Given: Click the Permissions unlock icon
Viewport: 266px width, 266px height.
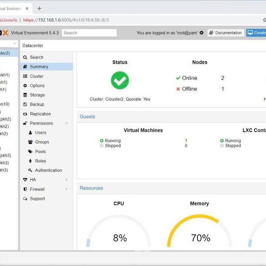Looking at the screenshot, I should (25, 123).
